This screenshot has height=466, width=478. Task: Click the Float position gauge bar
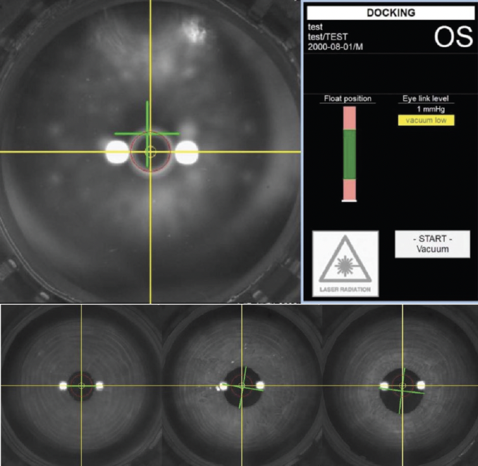[349, 154]
